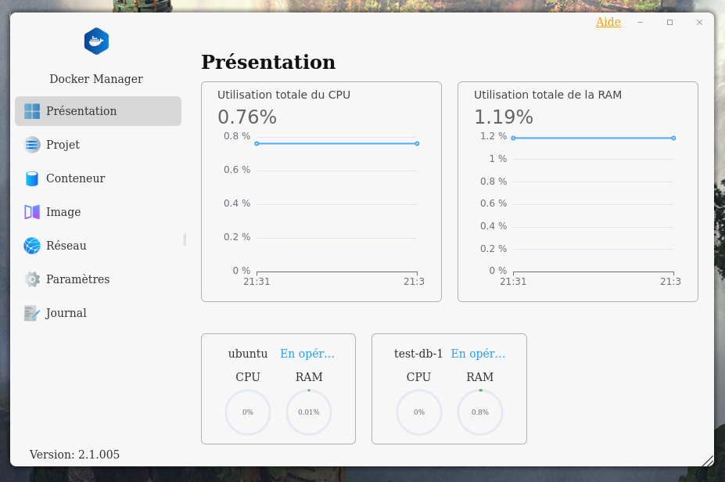Click the Journal notepad icon

click(x=32, y=313)
